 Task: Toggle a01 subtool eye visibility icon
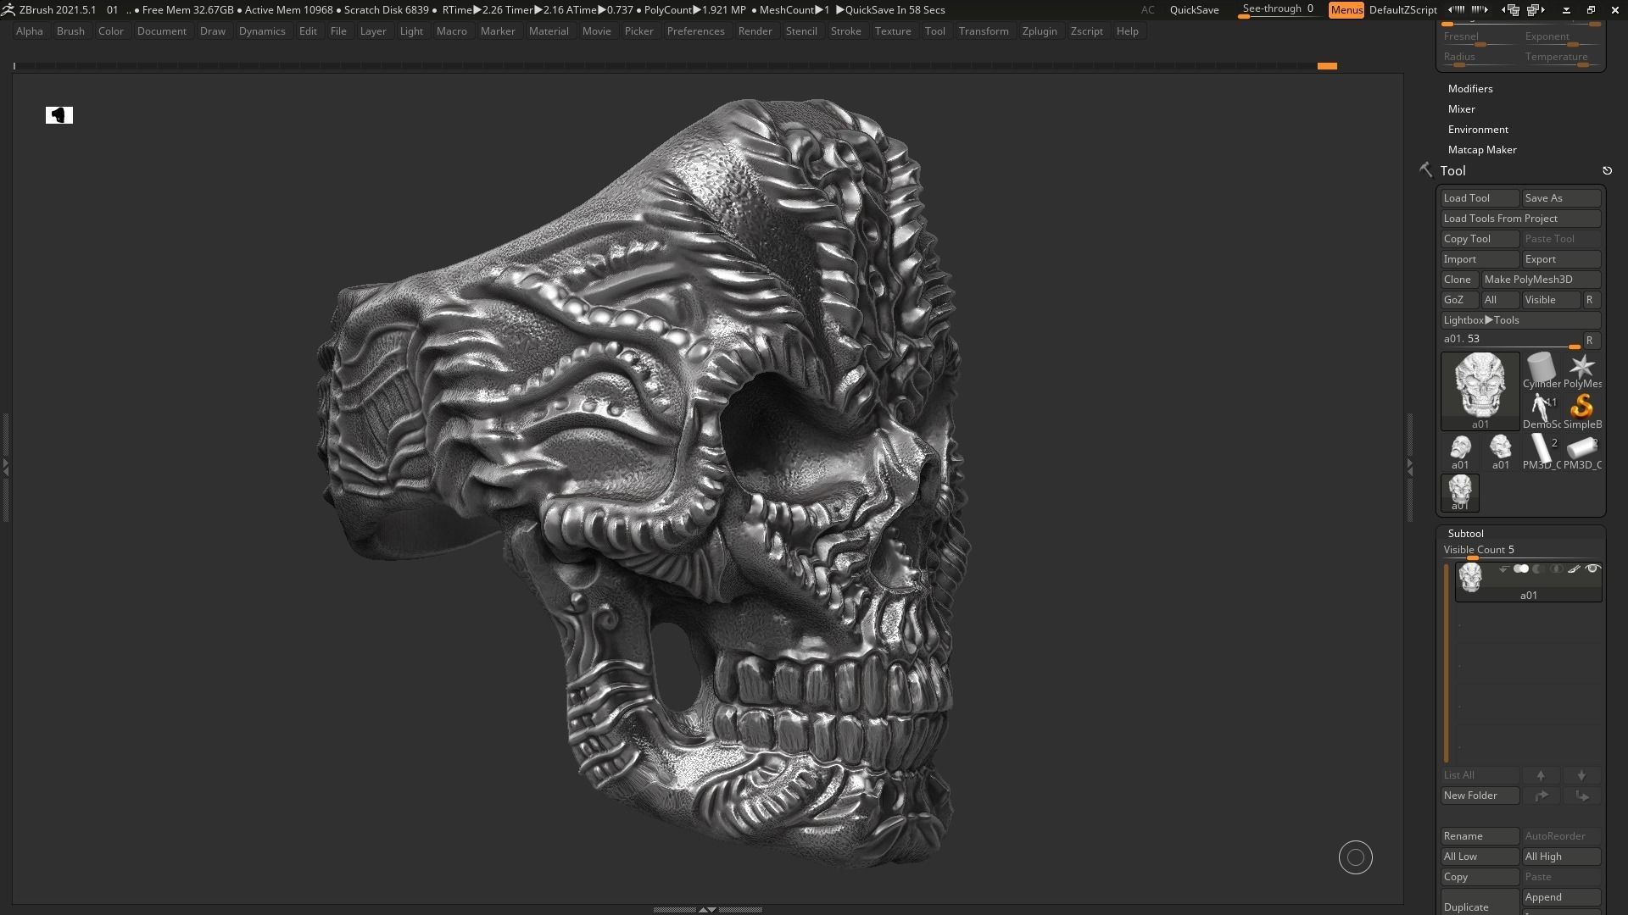point(1592,568)
